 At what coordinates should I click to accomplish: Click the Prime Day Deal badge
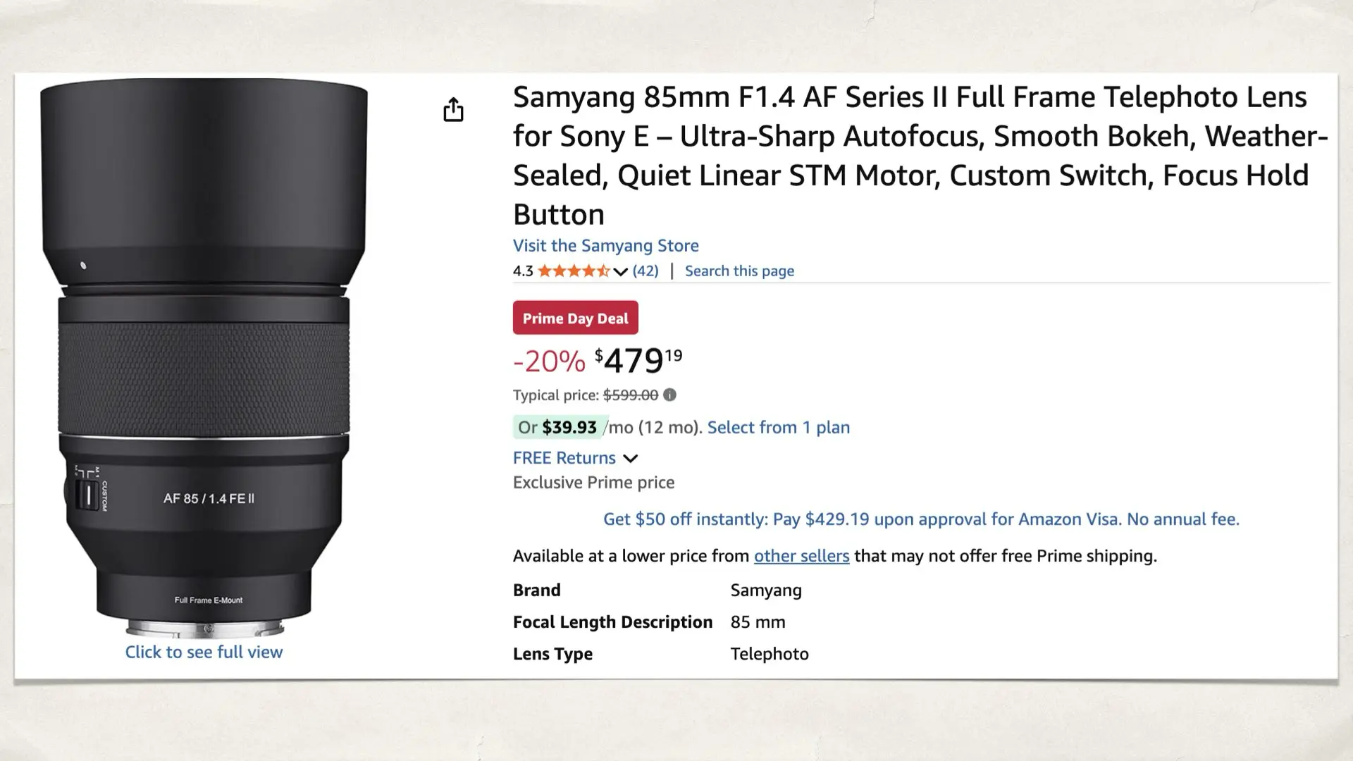tap(575, 318)
